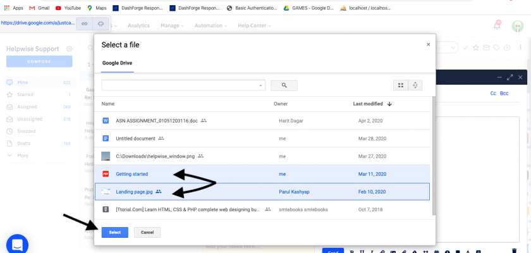Click the Helpwise Support settings gear

click(70, 49)
